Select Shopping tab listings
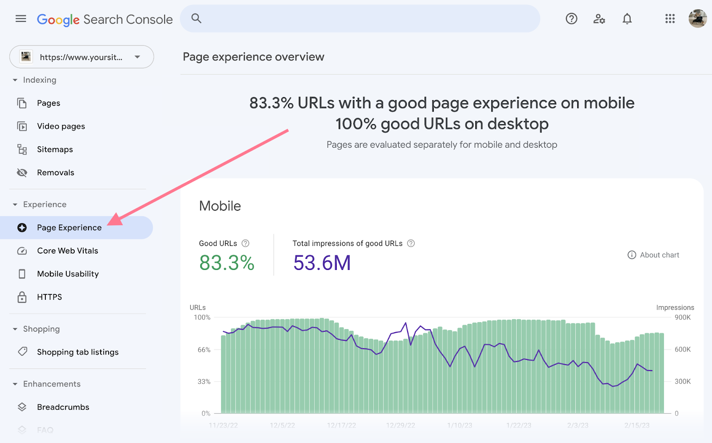This screenshot has width=712, height=443. pos(77,352)
